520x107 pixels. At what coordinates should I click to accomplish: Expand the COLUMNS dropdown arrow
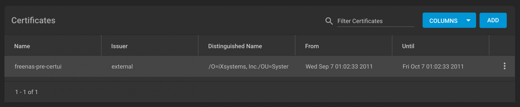click(468, 20)
